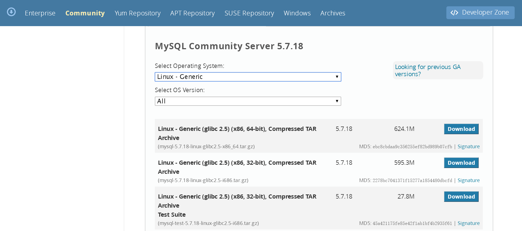Screen dimensions: 522x231
Task: Click the 27.8M file size
Action: (x=406, y=197)
